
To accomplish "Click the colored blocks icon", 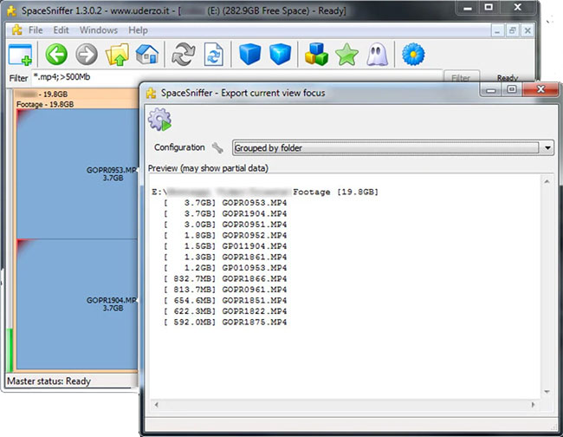I will click(316, 55).
